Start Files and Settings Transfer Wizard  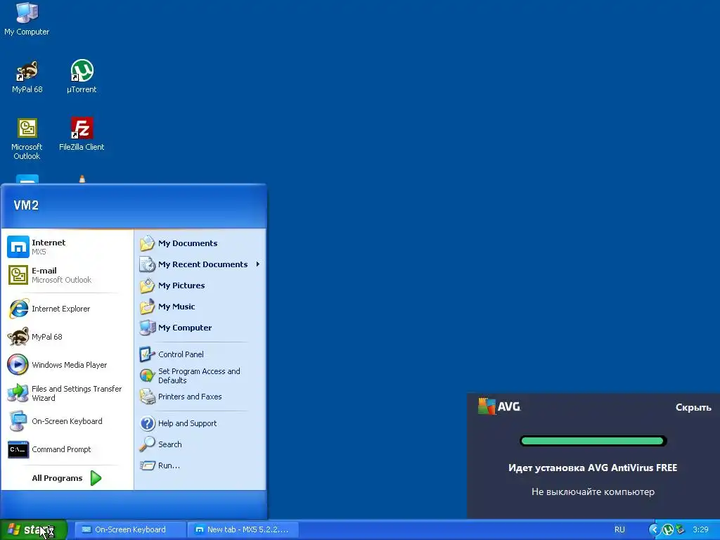[x=67, y=393]
